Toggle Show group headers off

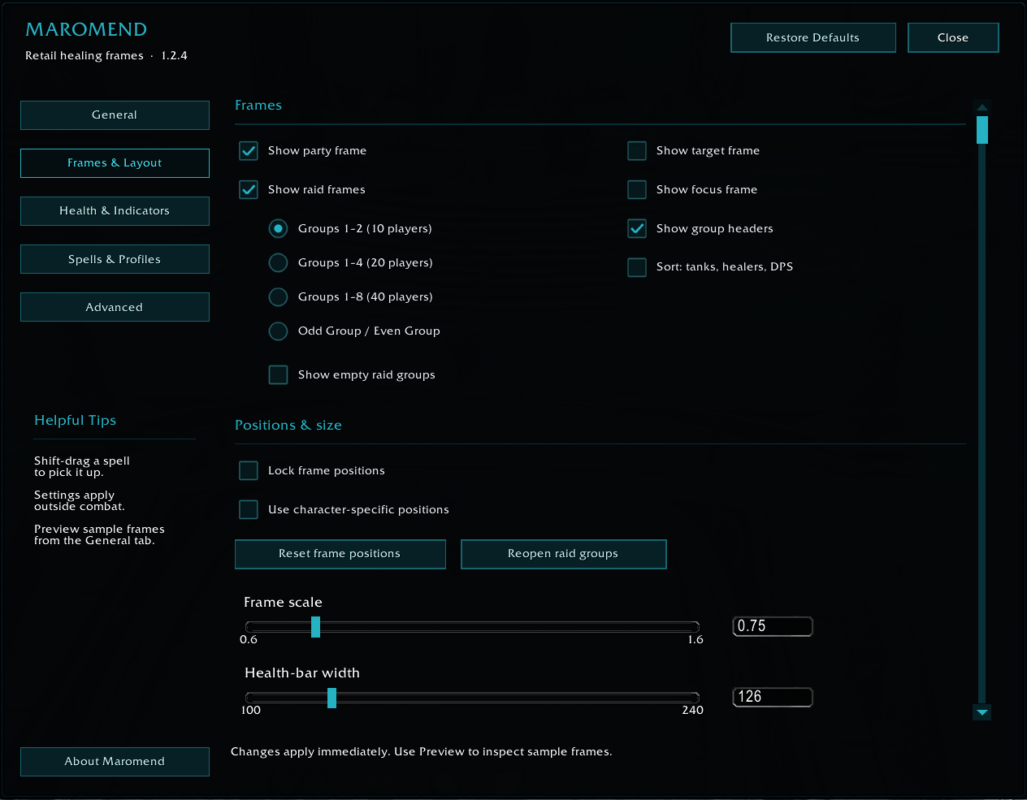pos(637,229)
